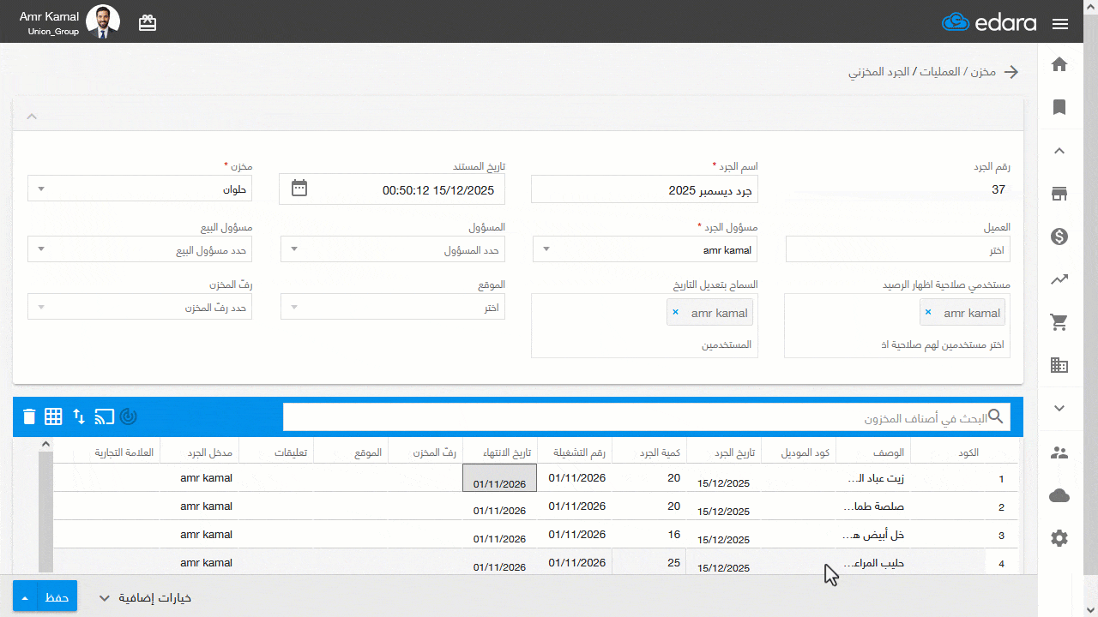
Task: Click the العميل customer field
Action: [x=897, y=249]
